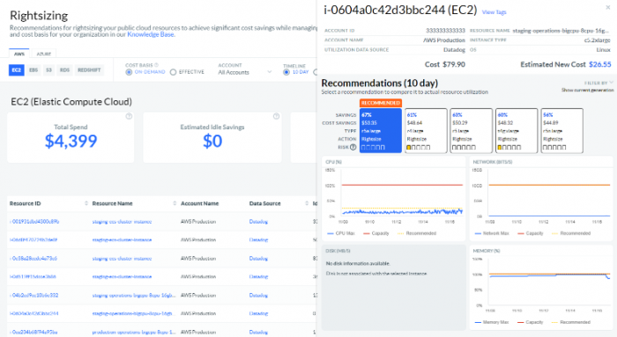This screenshot has width=617, height=337.
Task: Click the Estimated Idle Savings help icon
Action: pos(276,116)
